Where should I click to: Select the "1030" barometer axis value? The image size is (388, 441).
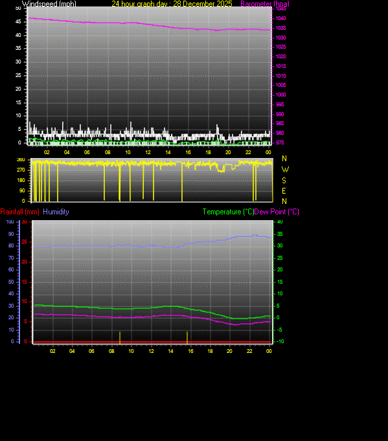[x=280, y=38]
